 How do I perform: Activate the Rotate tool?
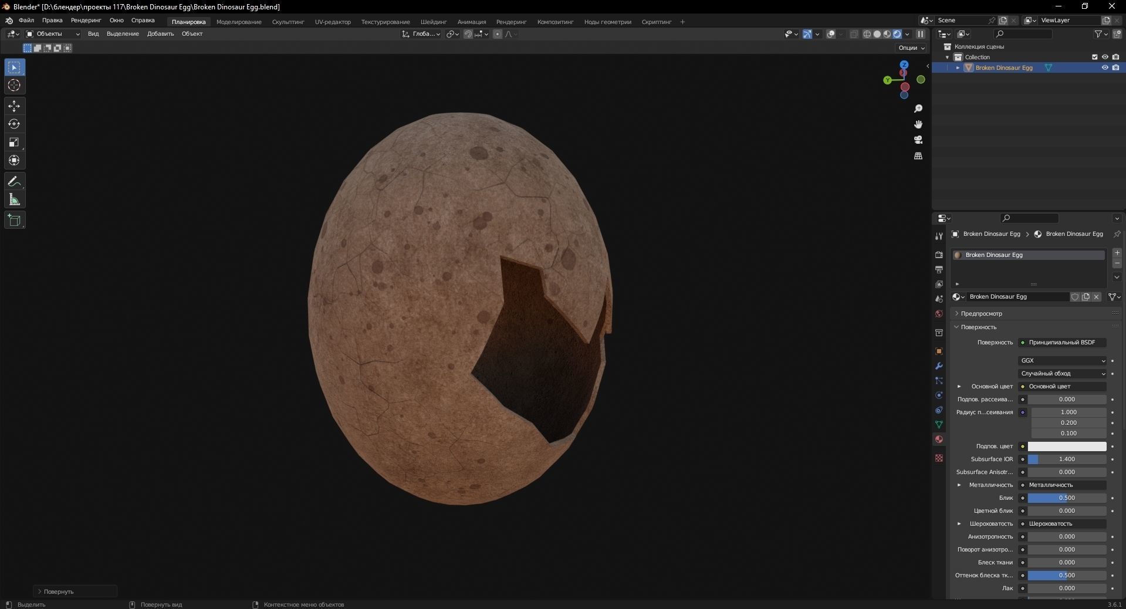coord(14,124)
